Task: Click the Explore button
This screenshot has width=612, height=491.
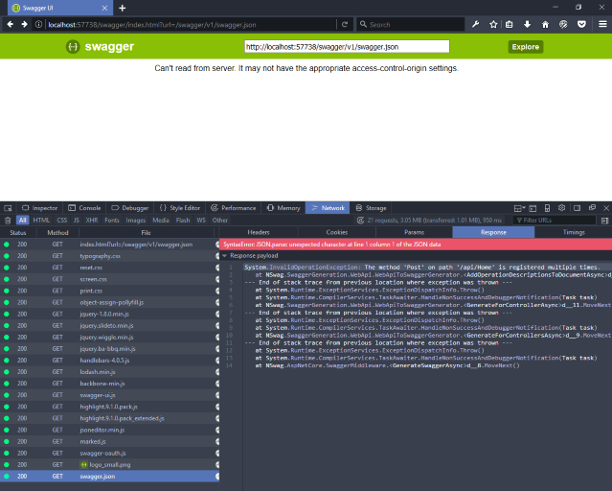Action: click(x=526, y=47)
